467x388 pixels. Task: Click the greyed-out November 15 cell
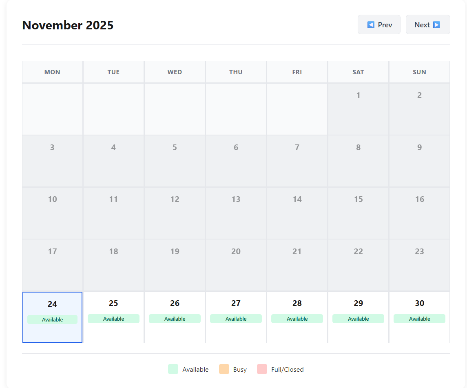358,213
